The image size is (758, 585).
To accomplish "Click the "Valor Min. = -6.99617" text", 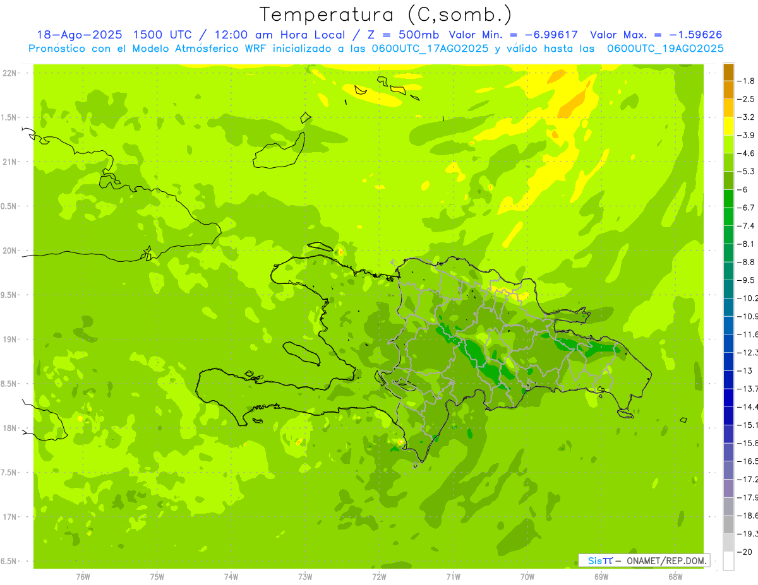I will 514,35.
